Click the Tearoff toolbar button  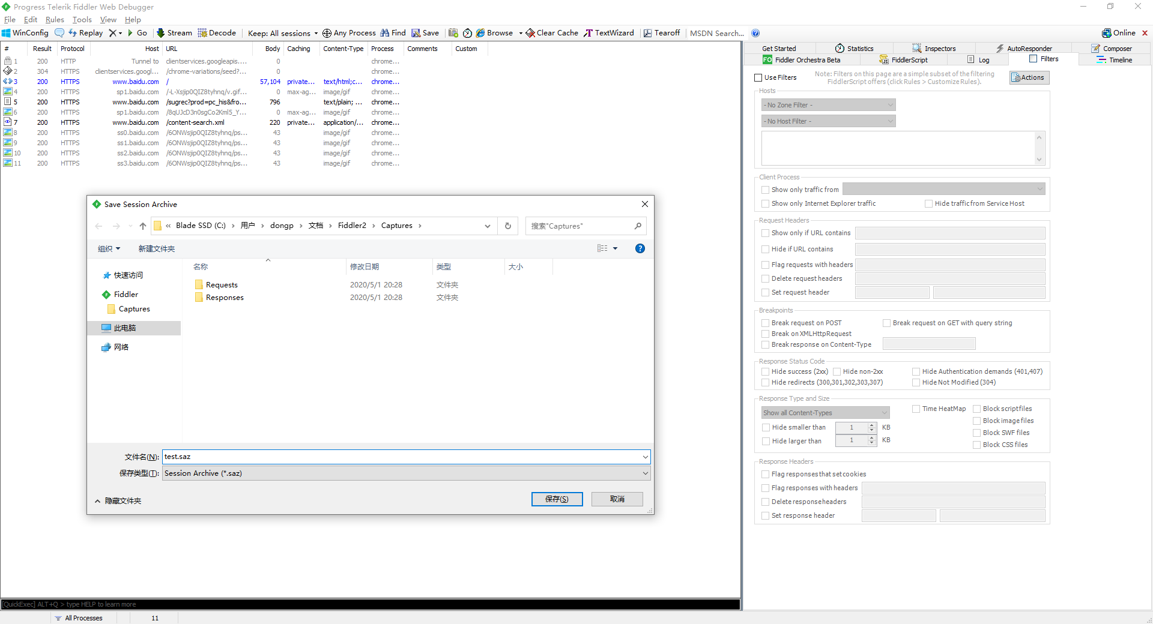(x=662, y=33)
